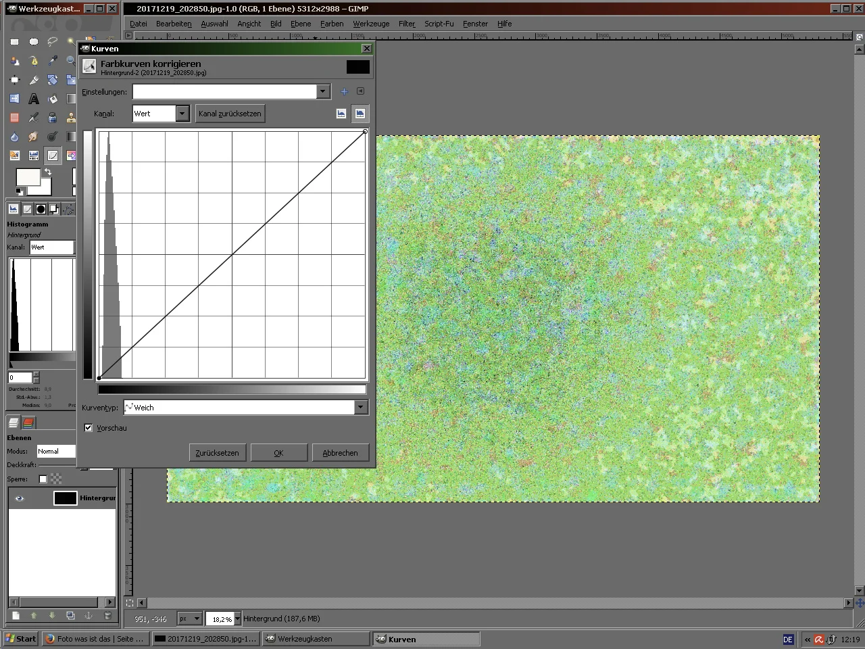Image resolution: width=865 pixels, height=649 pixels.
Task: Select the Free Select lasso tool
Action: 53,42
